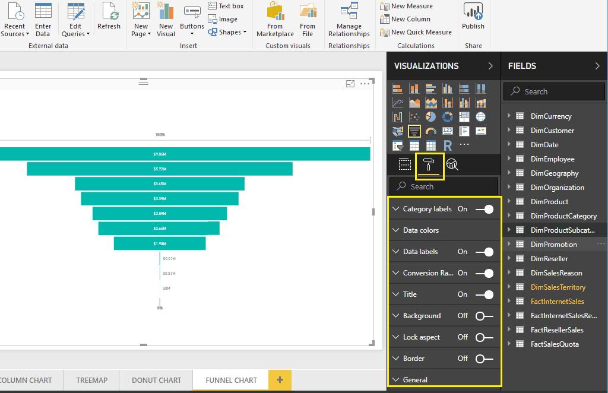This screenshot has height=393, width=608.
Task: Expand the Data colors section
Action: (x=420, y=230)
